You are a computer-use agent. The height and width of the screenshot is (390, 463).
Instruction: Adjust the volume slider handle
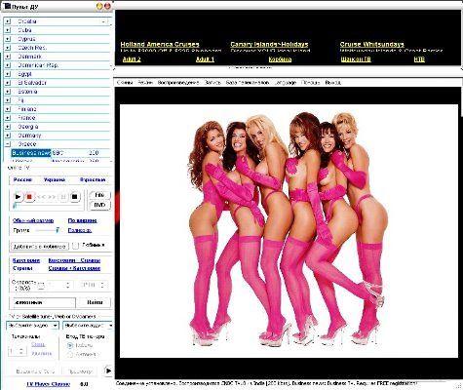pyautogui.click(x=58, y=230)
